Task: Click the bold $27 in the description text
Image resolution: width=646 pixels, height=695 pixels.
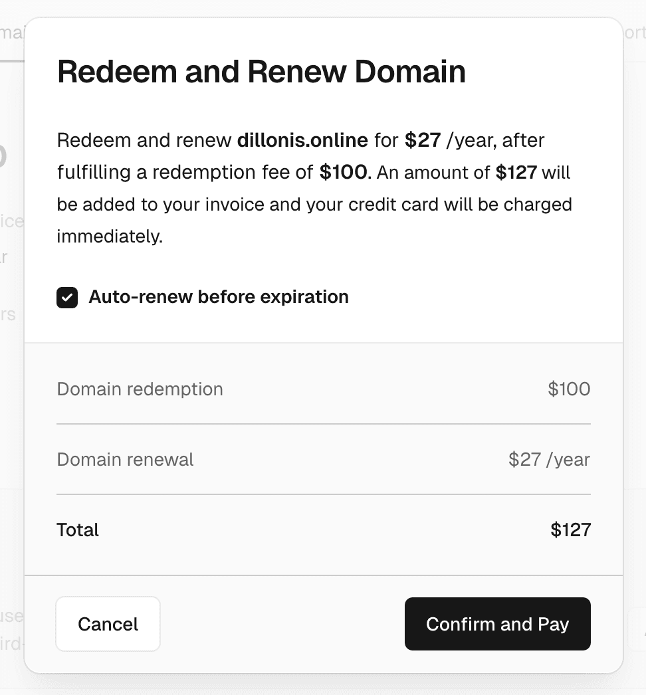Action: click(x=422, y=140)
